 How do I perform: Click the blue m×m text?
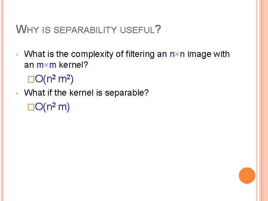(x=47, y=65)
